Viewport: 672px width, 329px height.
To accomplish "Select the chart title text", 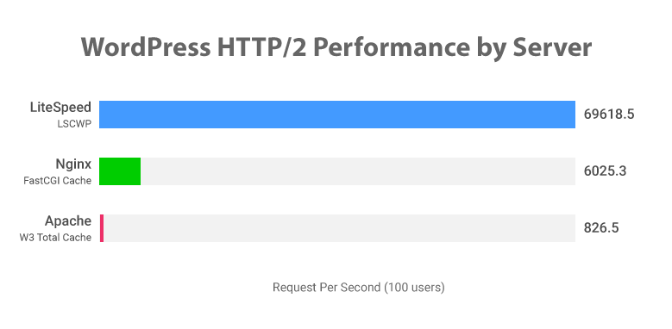I will click(336, 47).
